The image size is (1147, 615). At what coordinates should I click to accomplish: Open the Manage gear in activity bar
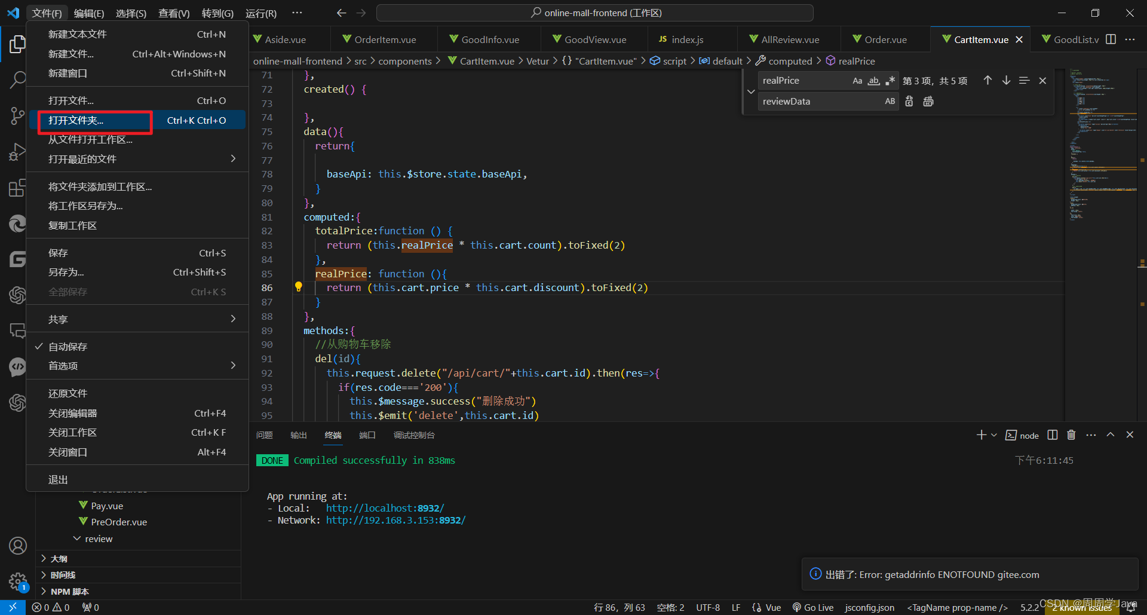click(x=17, y=581)
